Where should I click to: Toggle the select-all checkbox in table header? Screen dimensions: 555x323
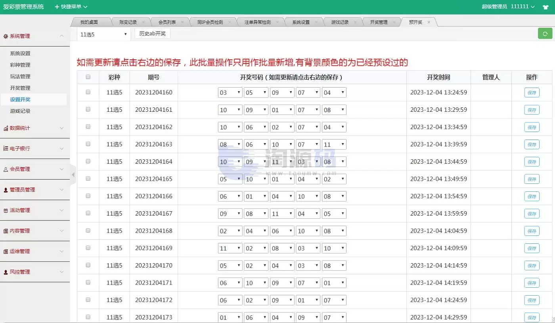click(x=88, y=77)
